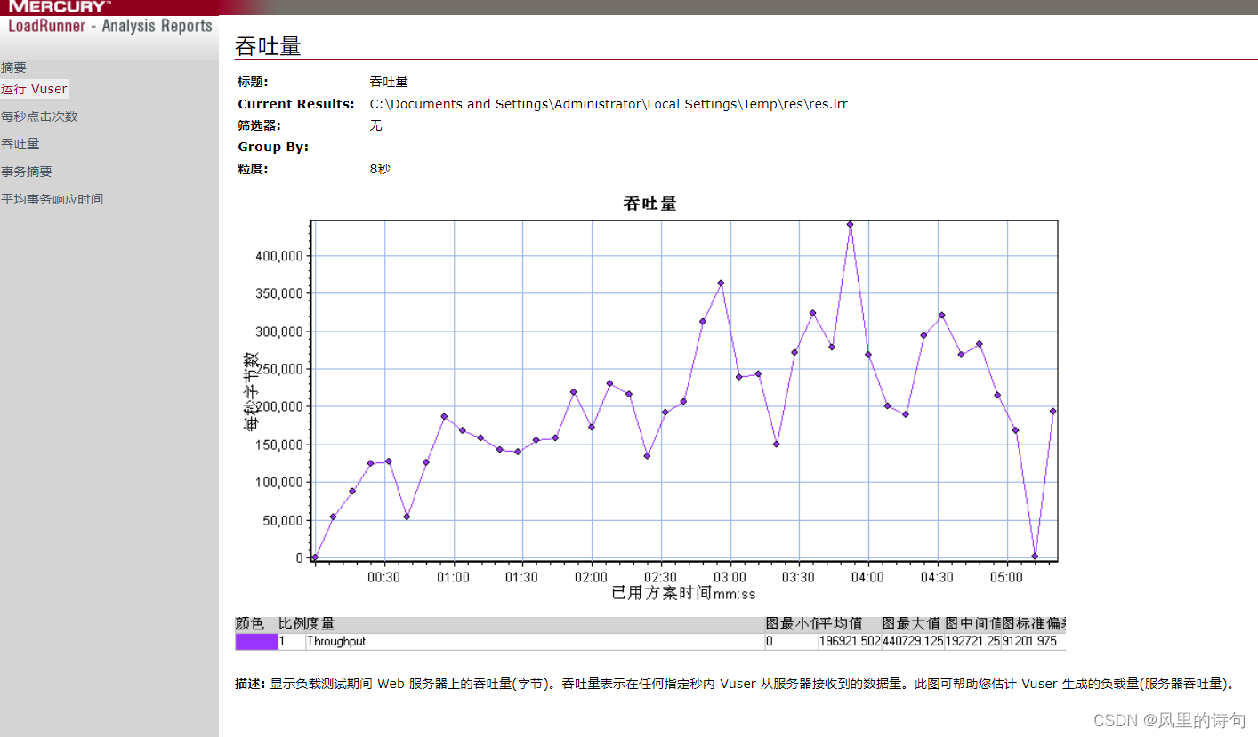Open the 平均事务响应时间 report link
The width and height of the screenshot is (1258, 737).
[52, 199]
